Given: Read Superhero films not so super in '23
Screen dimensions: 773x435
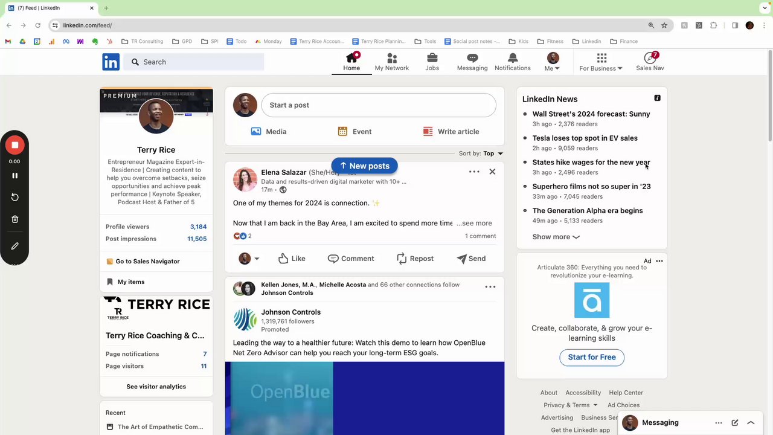Looking at the screenshot, I should pyautogui.click(x=591, y=187).
